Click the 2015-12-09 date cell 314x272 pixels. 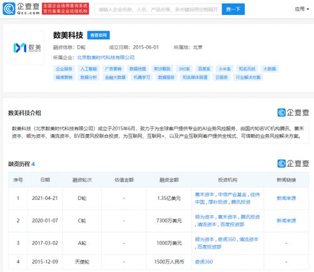[x=45, y=261]
